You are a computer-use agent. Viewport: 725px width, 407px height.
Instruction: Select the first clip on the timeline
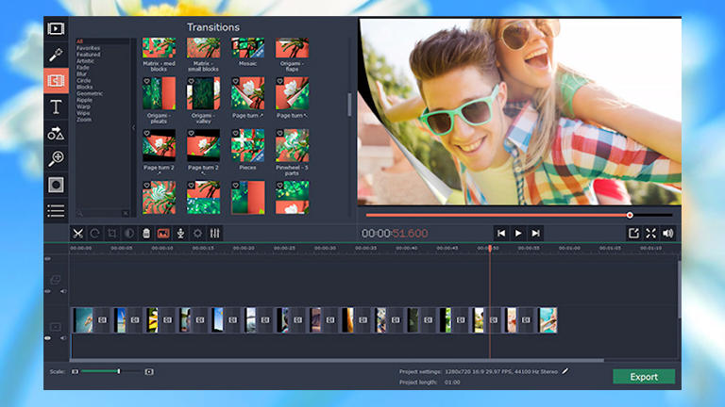pyautogui.click(x=83, y=319)
